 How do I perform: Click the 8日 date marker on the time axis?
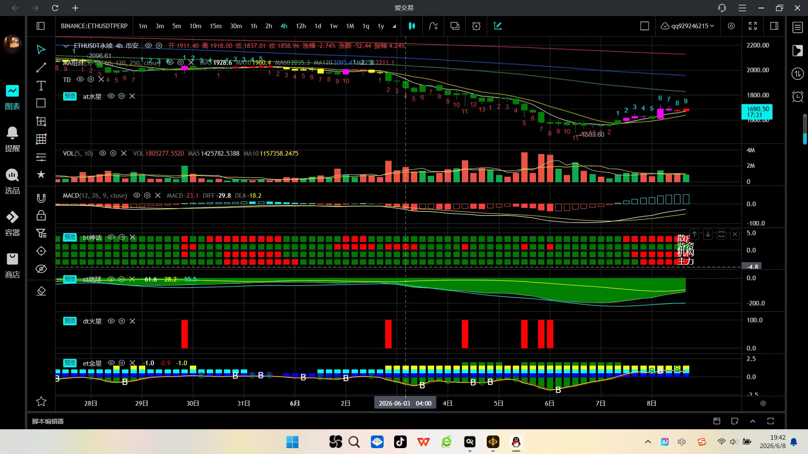tap(651, 404)
